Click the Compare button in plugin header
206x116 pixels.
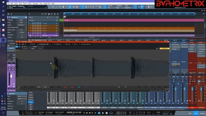point(25,49)
